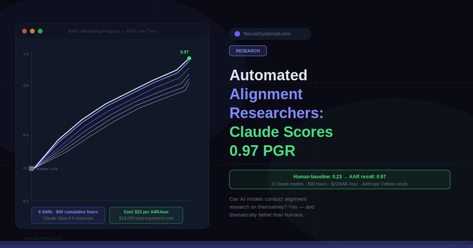This screenshot has width=473, height=248.
Task: Open the NeuralGuideHub.com site pill
Action: (270, 34)
